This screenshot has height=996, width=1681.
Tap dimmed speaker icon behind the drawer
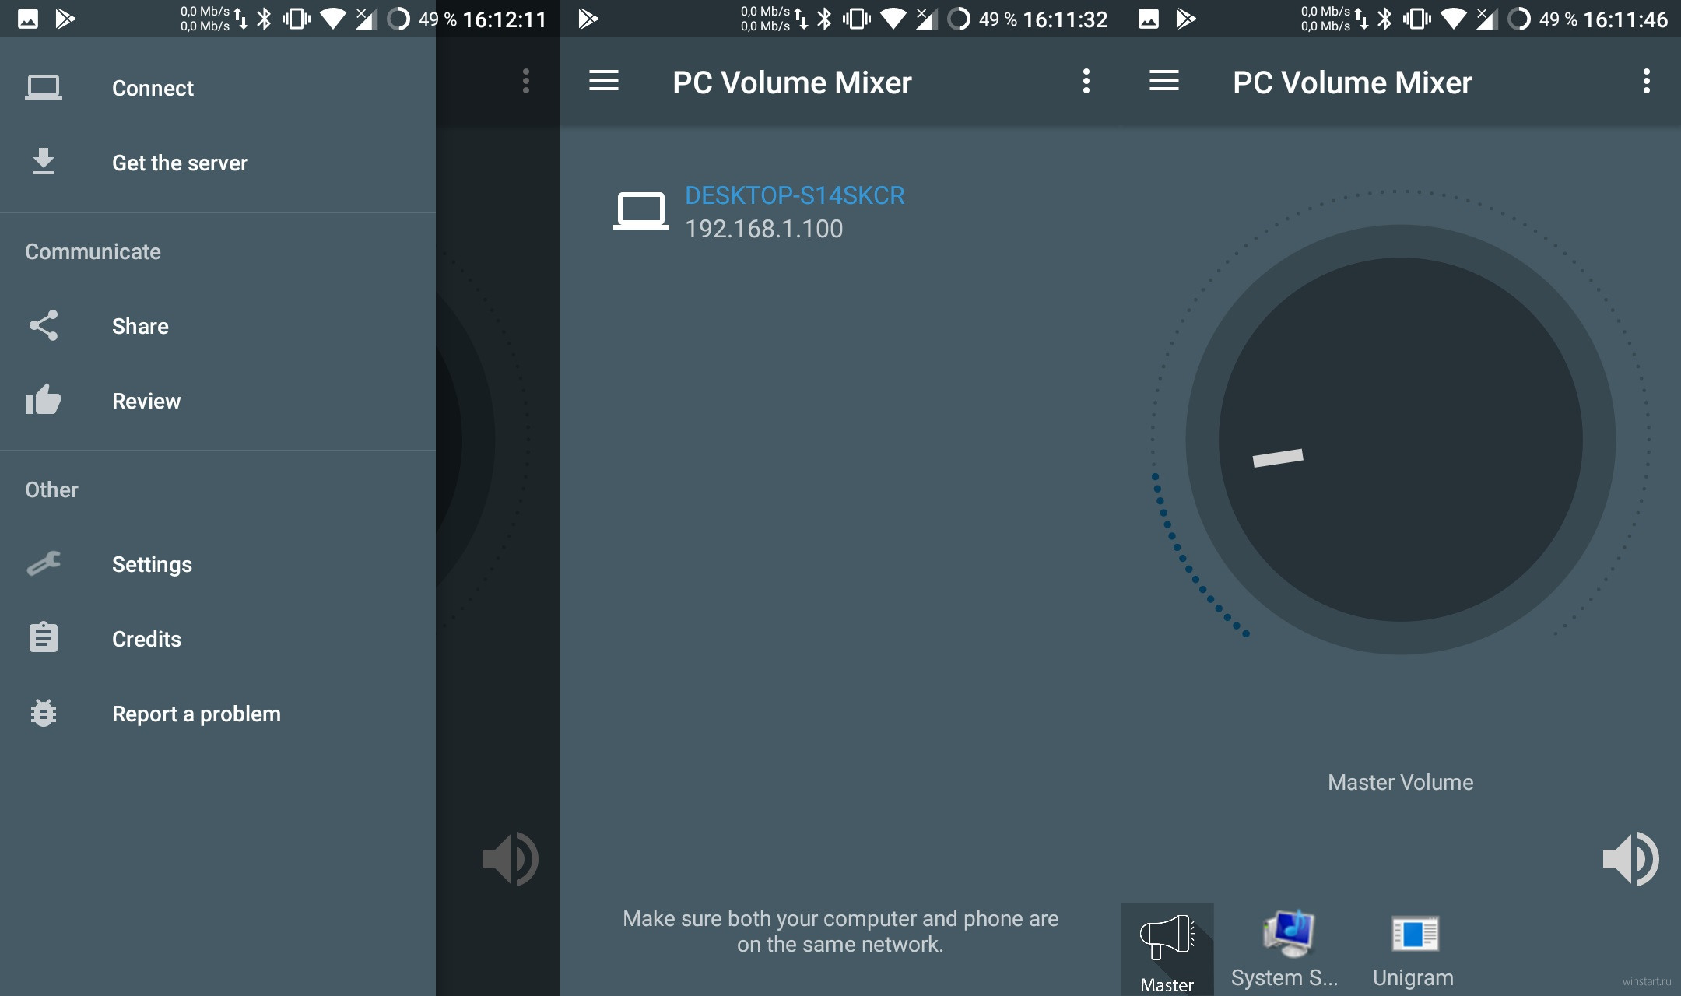pyautogui.click(x=511, y=859)
